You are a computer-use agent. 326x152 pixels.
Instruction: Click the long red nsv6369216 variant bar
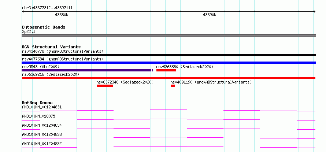click(x=168, y=78)
